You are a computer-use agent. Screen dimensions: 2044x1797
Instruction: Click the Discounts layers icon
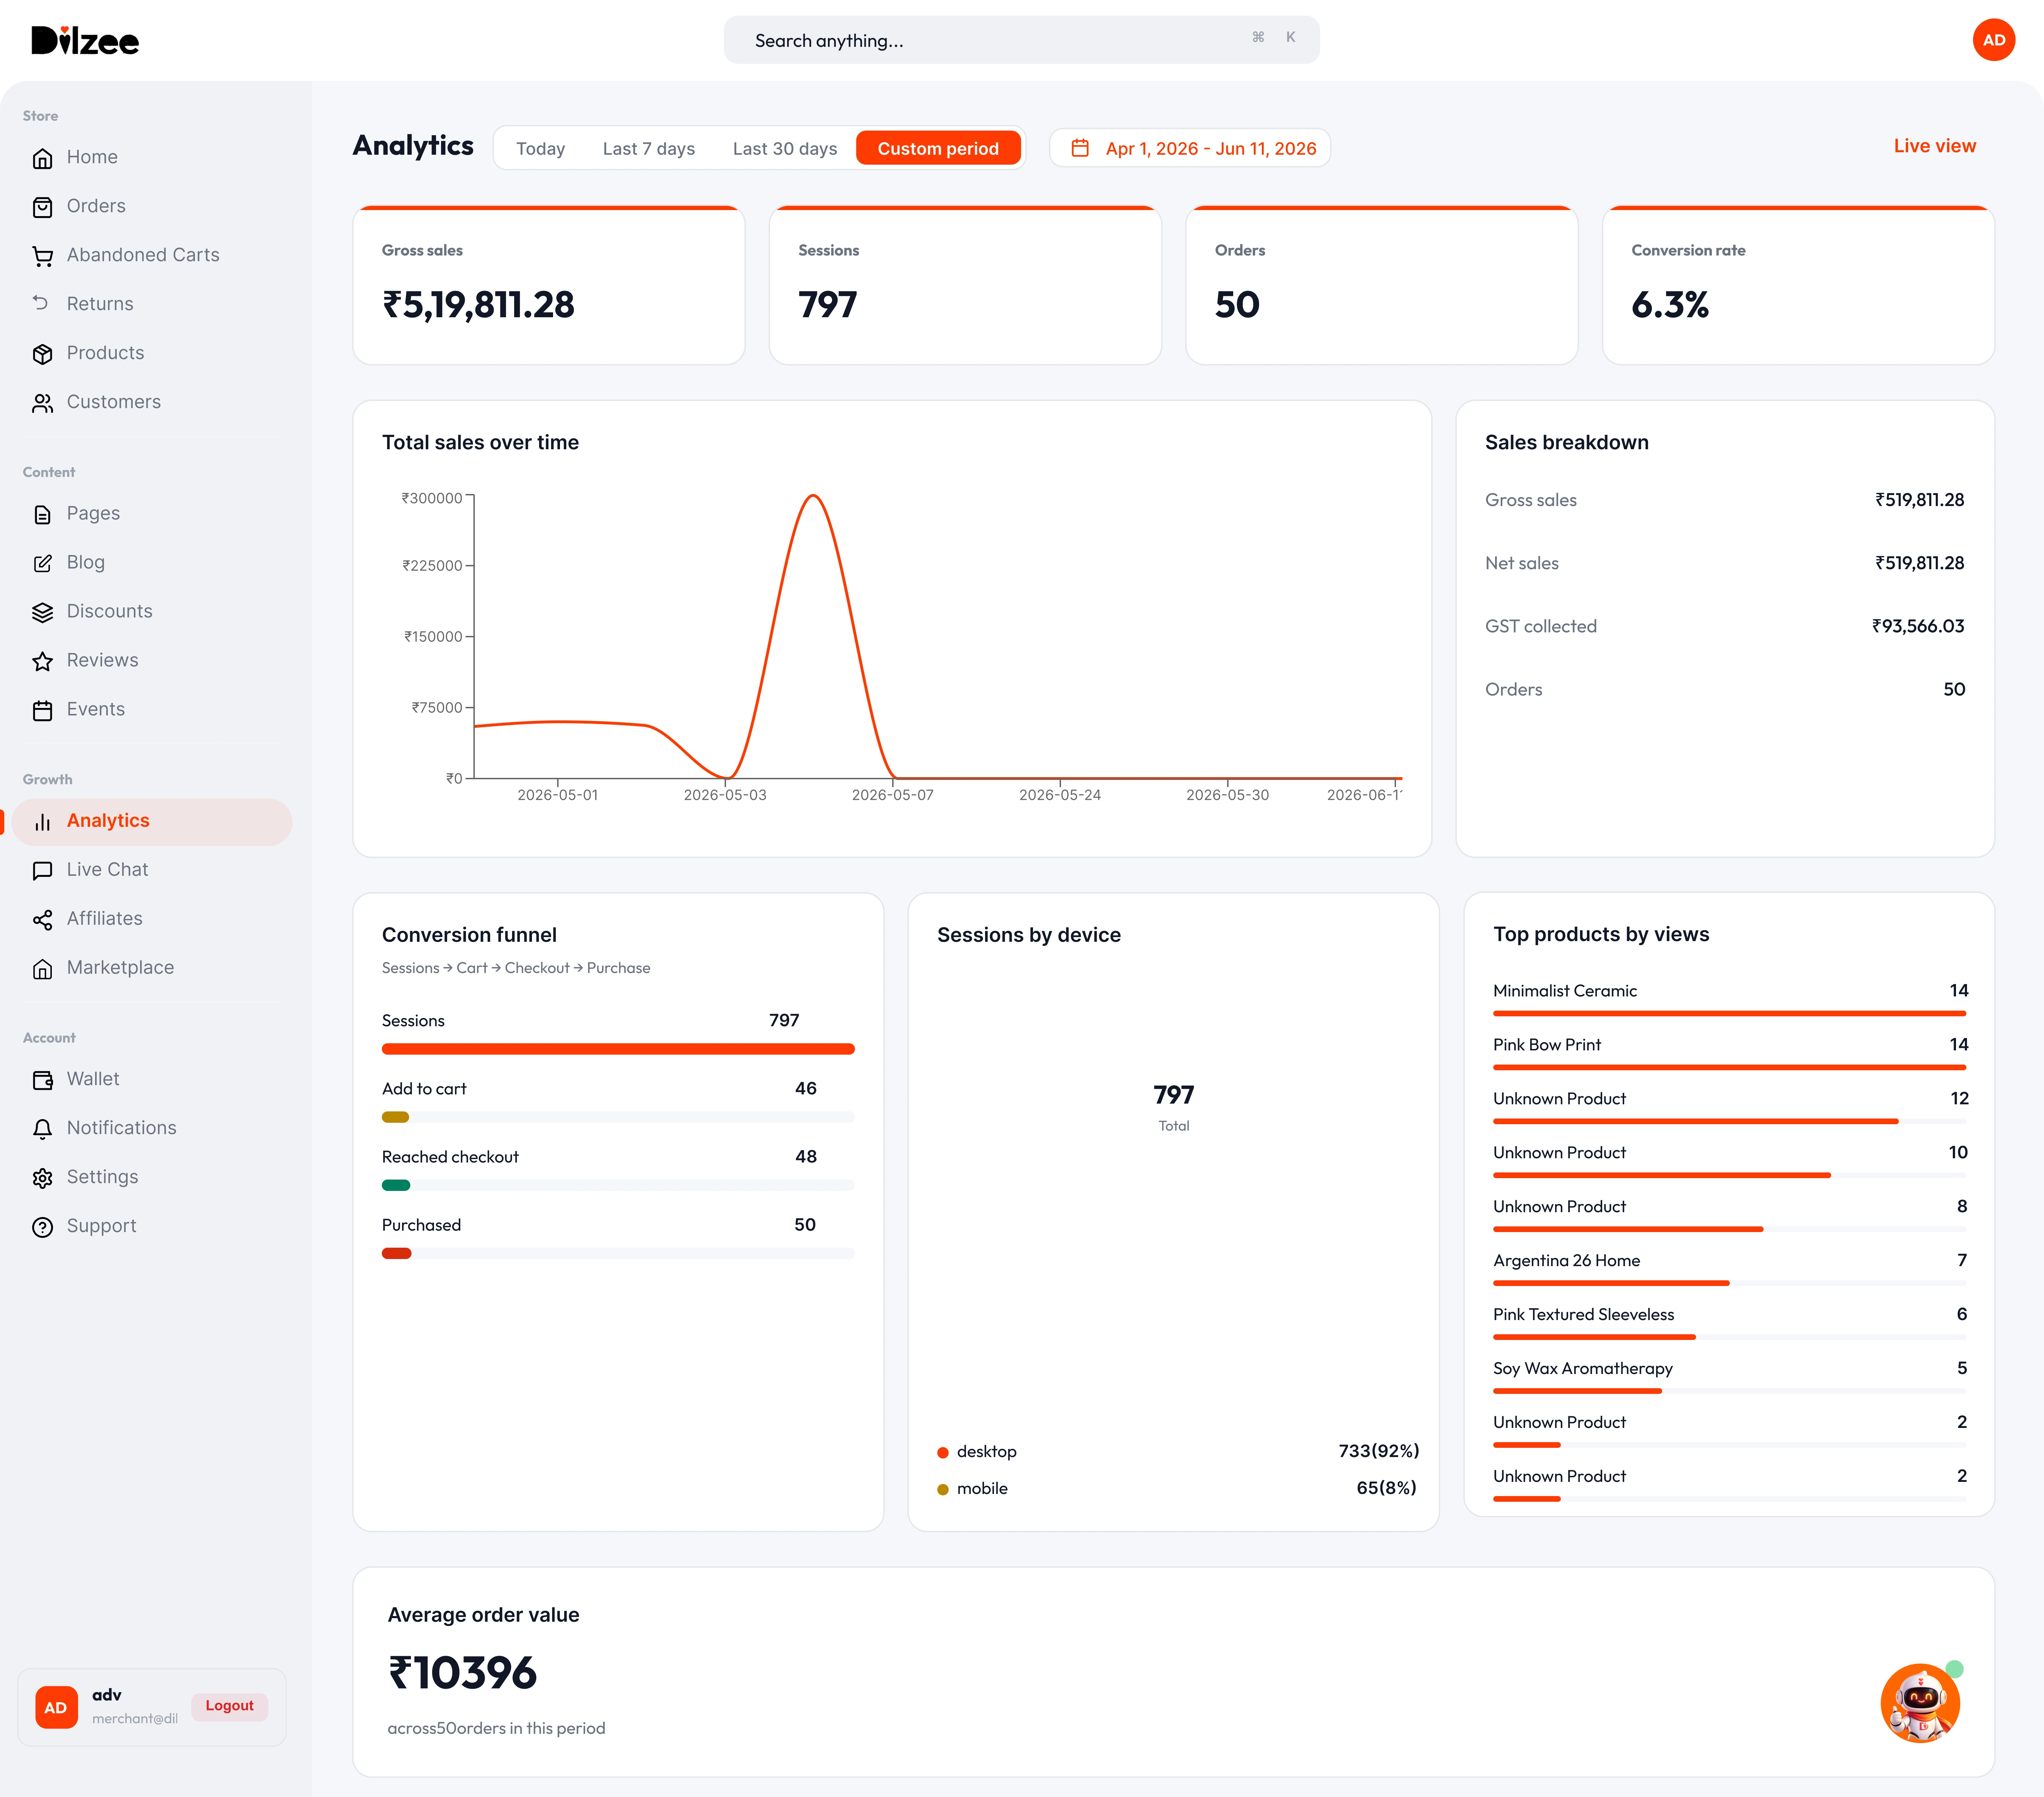click(x=42, y=612)
